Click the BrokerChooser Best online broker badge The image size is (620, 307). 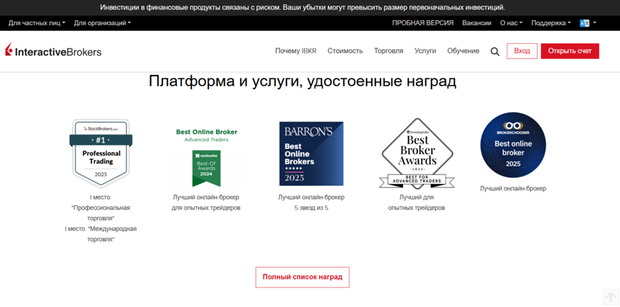[513, 145]
